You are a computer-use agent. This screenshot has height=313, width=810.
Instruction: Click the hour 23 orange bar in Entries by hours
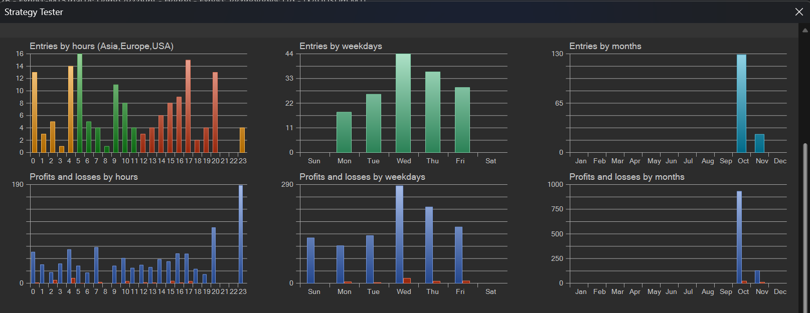pos(242,140)
